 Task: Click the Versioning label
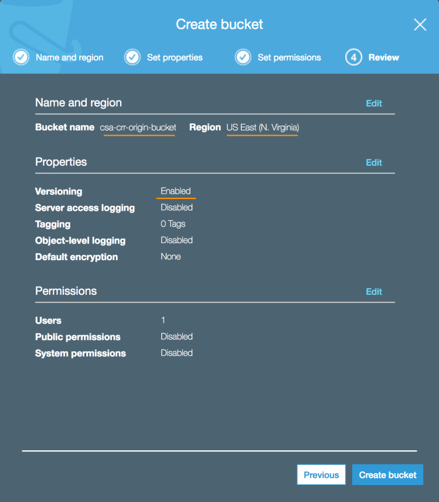[x=59, y=191]
